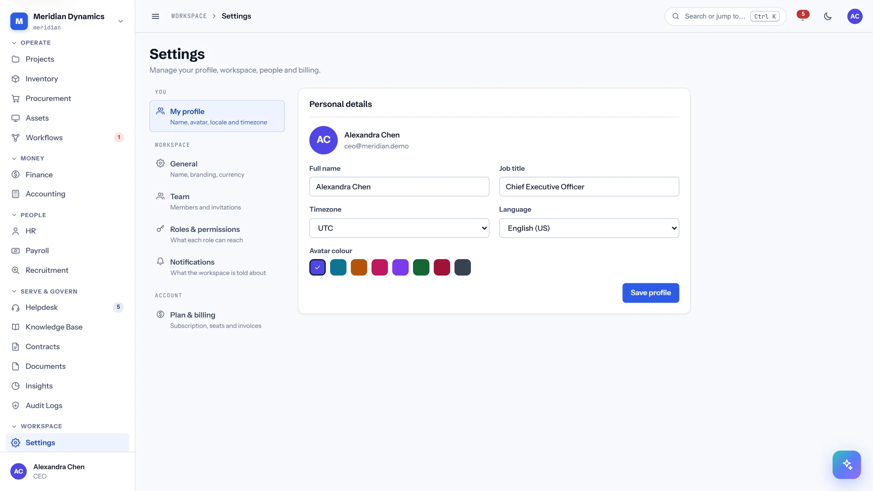The height and width of the screenshot is (491, 873).
Task: Open the Notifications settings tab
Action: point(217,267)
